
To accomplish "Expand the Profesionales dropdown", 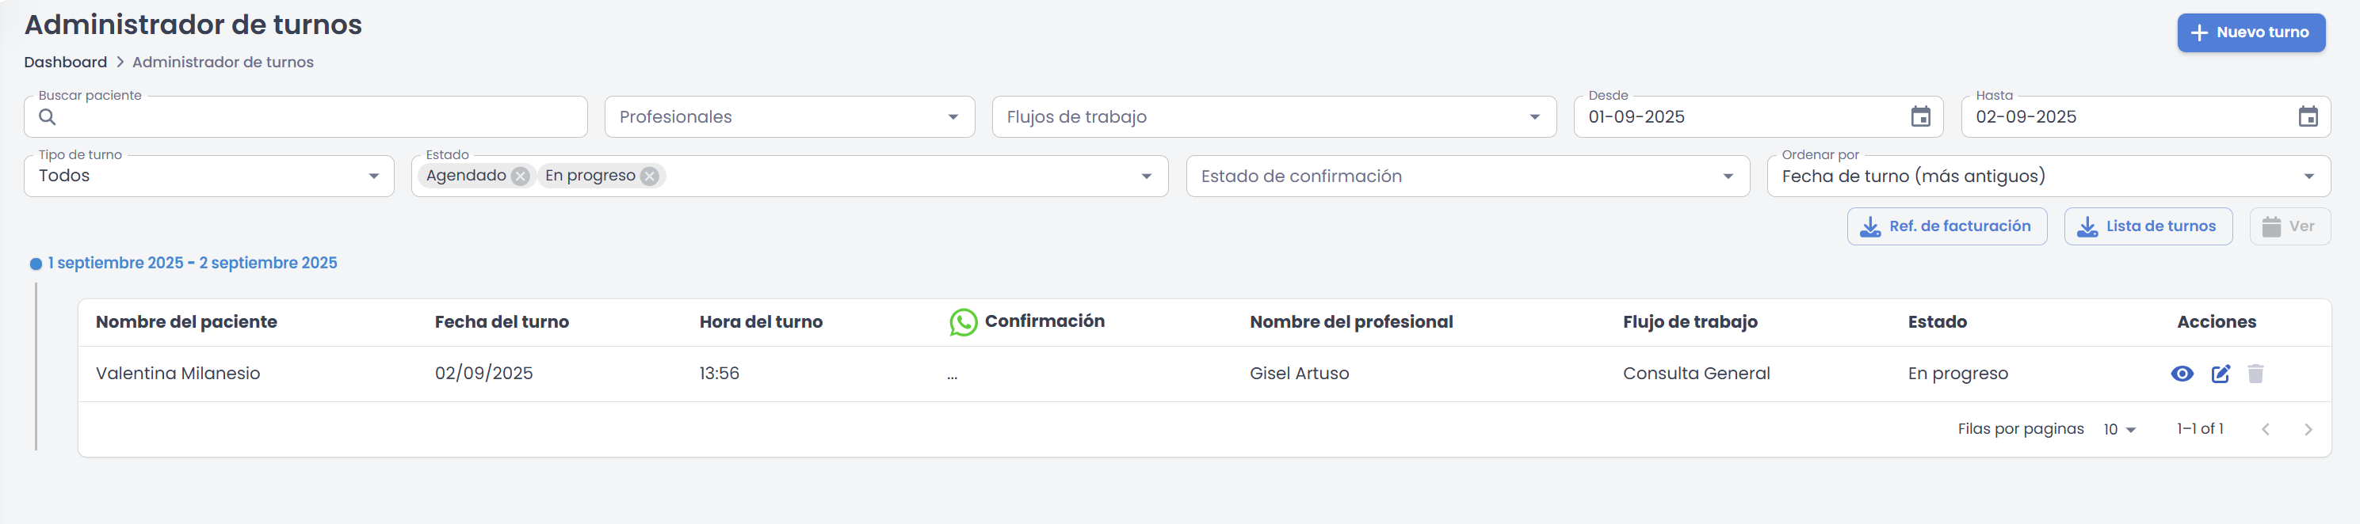I will pyautogui.click(x=789, y=117).
